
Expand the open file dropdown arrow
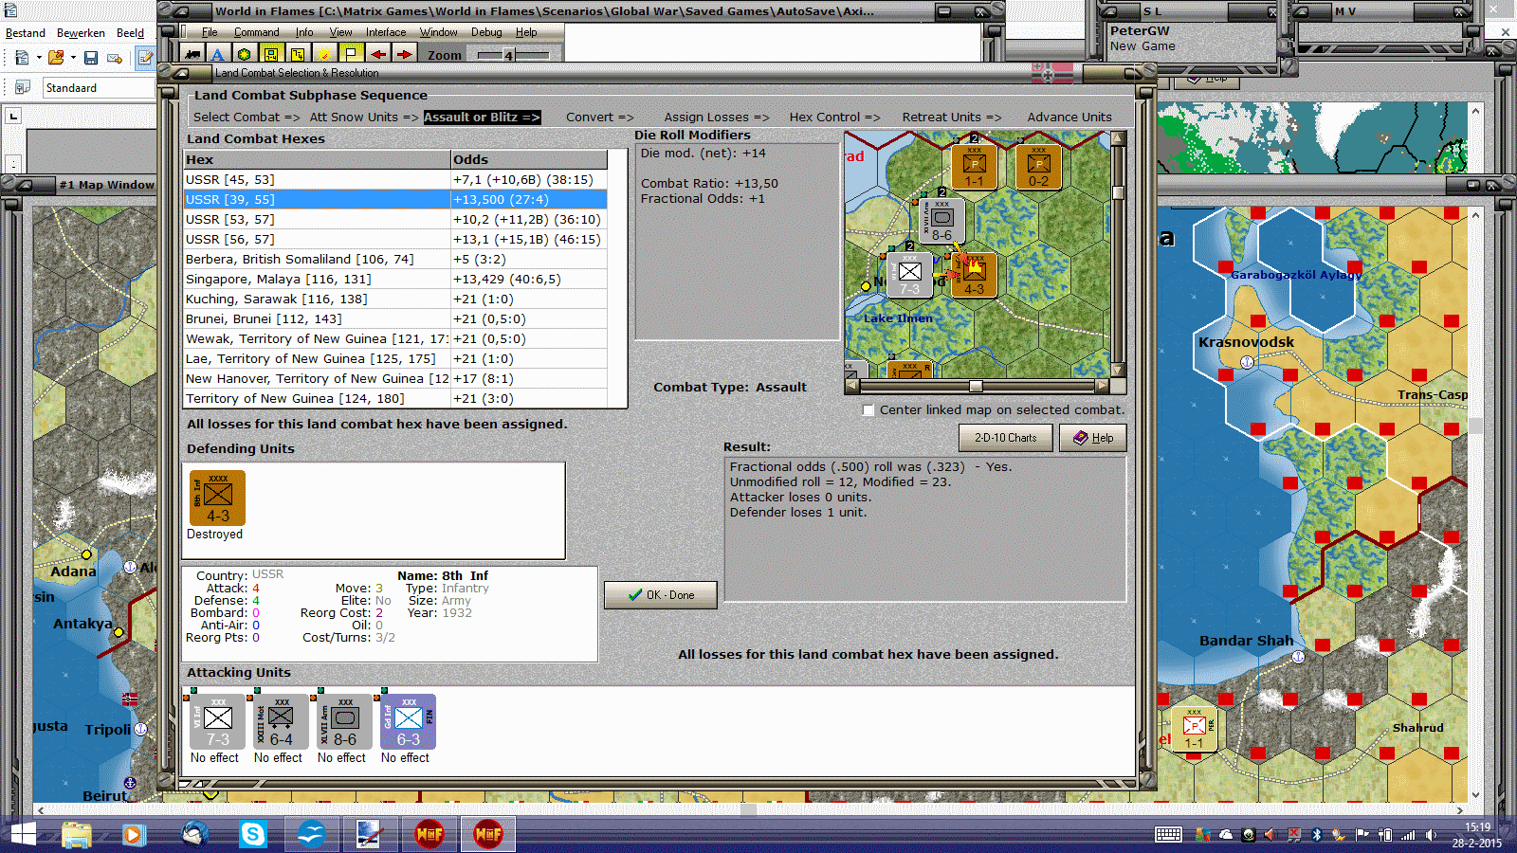(73, 58)
